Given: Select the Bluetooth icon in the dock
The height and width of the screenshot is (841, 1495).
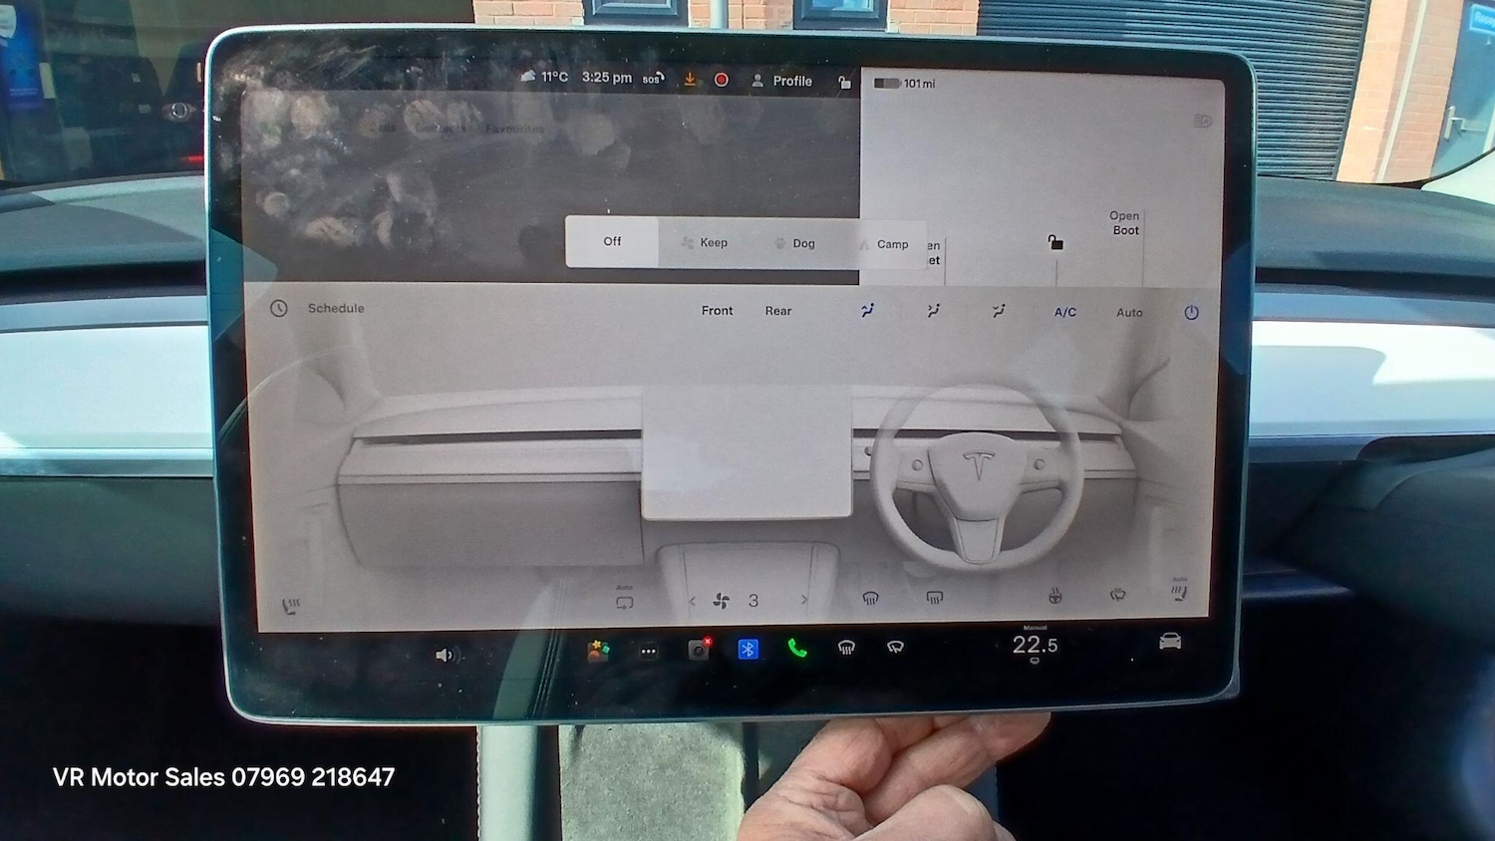Looking at the screenshot, I should [748, 649].
